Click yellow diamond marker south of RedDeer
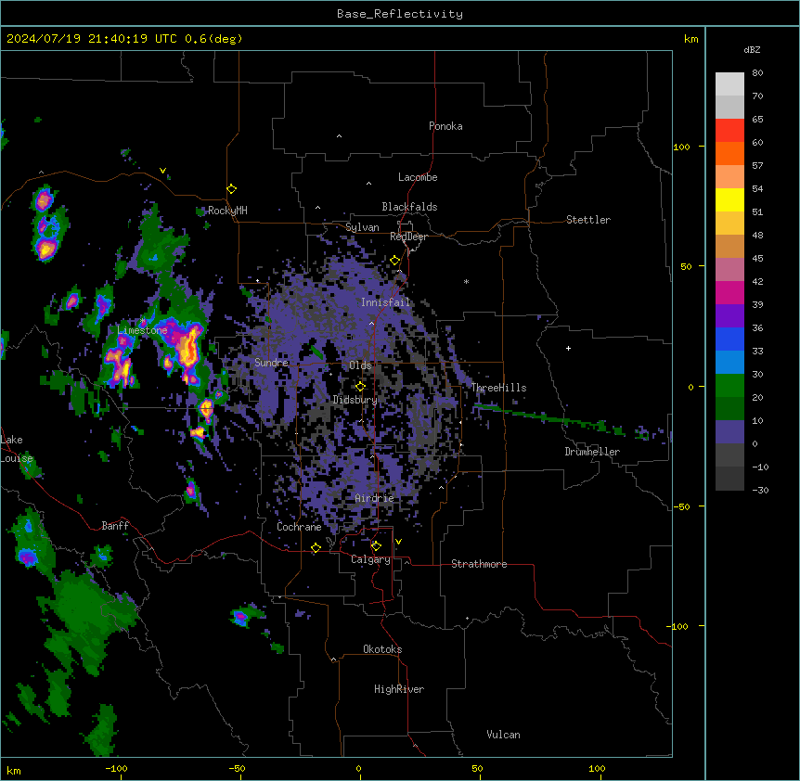The width and height of the screenshot is (800, 781). [394, 261]
